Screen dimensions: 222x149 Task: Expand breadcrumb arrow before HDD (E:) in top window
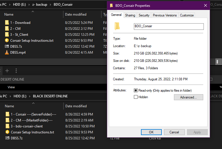point(10,5)
